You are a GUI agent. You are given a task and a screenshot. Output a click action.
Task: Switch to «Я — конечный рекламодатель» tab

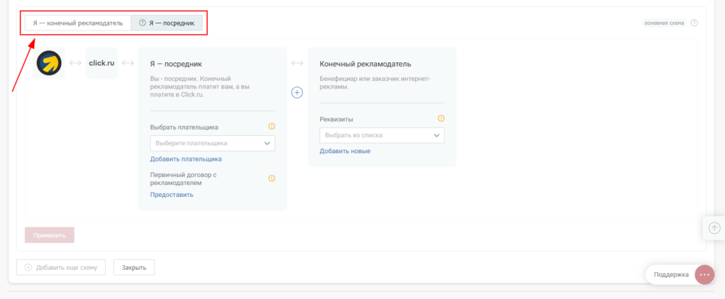pos(78,23)
